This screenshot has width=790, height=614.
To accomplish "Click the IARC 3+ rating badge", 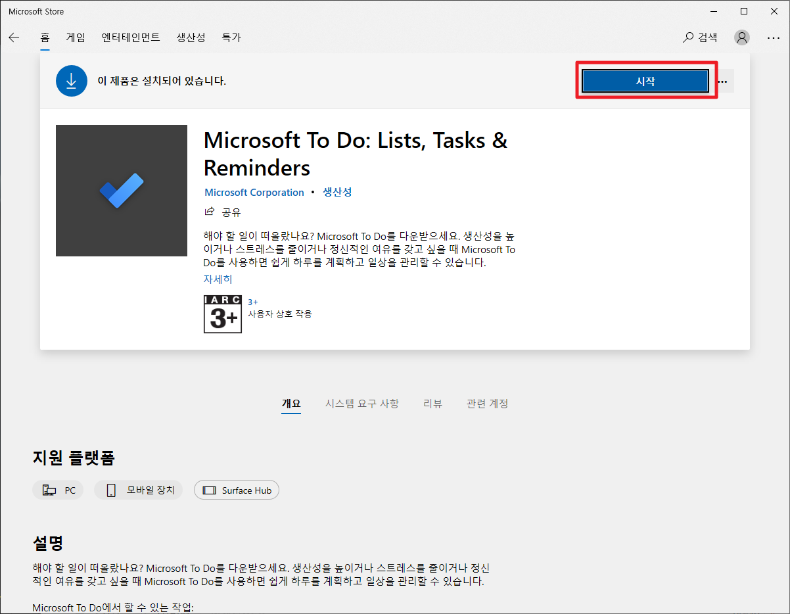I will (x=223, y=314).
